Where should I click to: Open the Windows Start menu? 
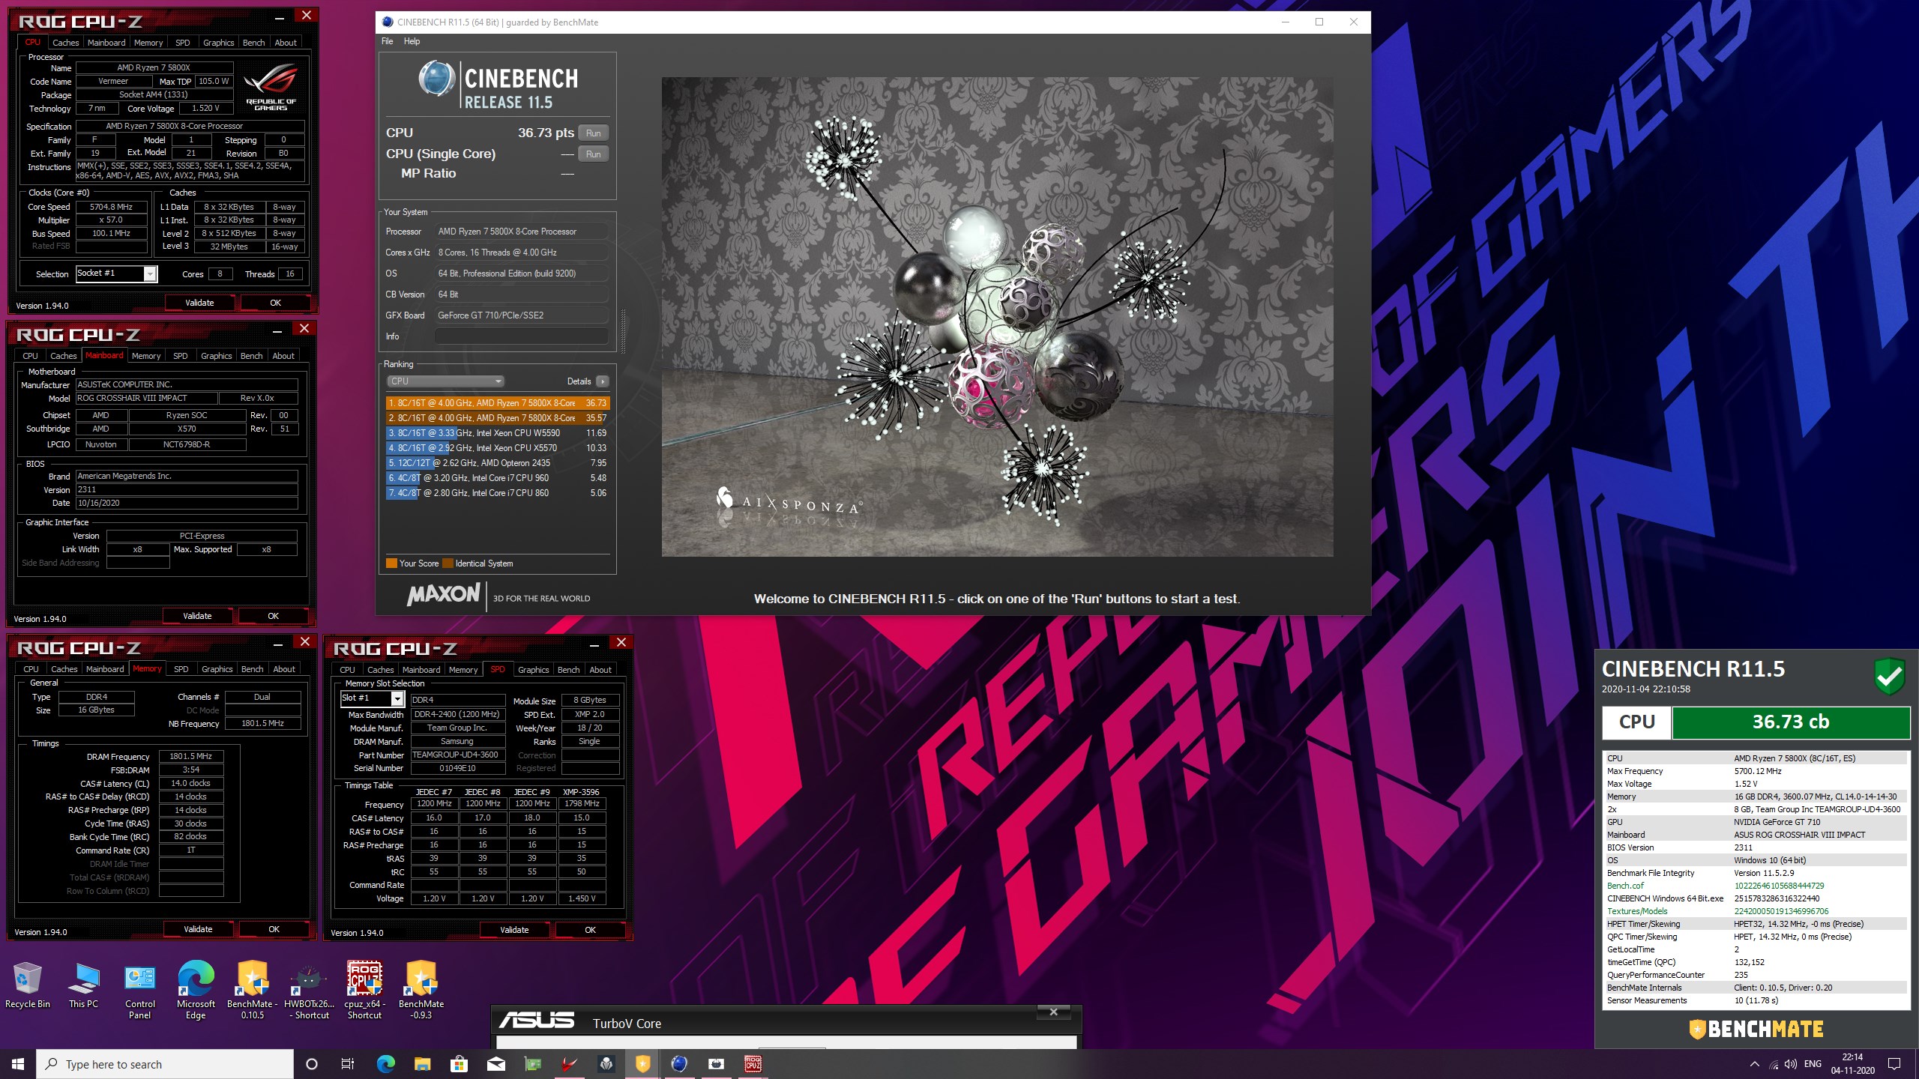pos(18,1064)
